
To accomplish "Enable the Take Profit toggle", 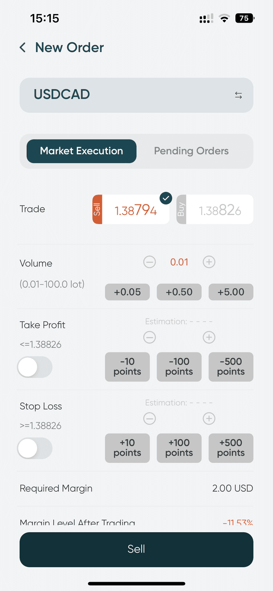I will point(35,367).
